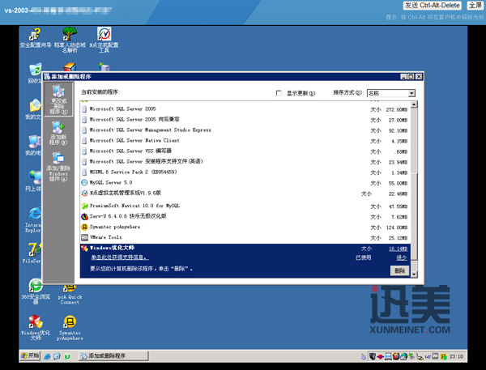The height and width of the screenshot is (370, 486).
Task: Select VMware Tools entry text
Action: pyautogui.click(x=105, y=237)
